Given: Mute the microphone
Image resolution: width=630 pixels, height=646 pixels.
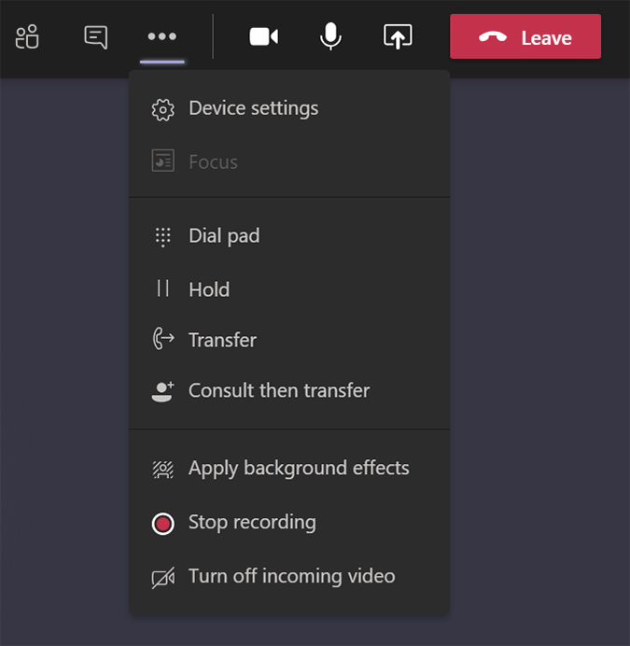Looking at the screenshot, I should point(330,37).
